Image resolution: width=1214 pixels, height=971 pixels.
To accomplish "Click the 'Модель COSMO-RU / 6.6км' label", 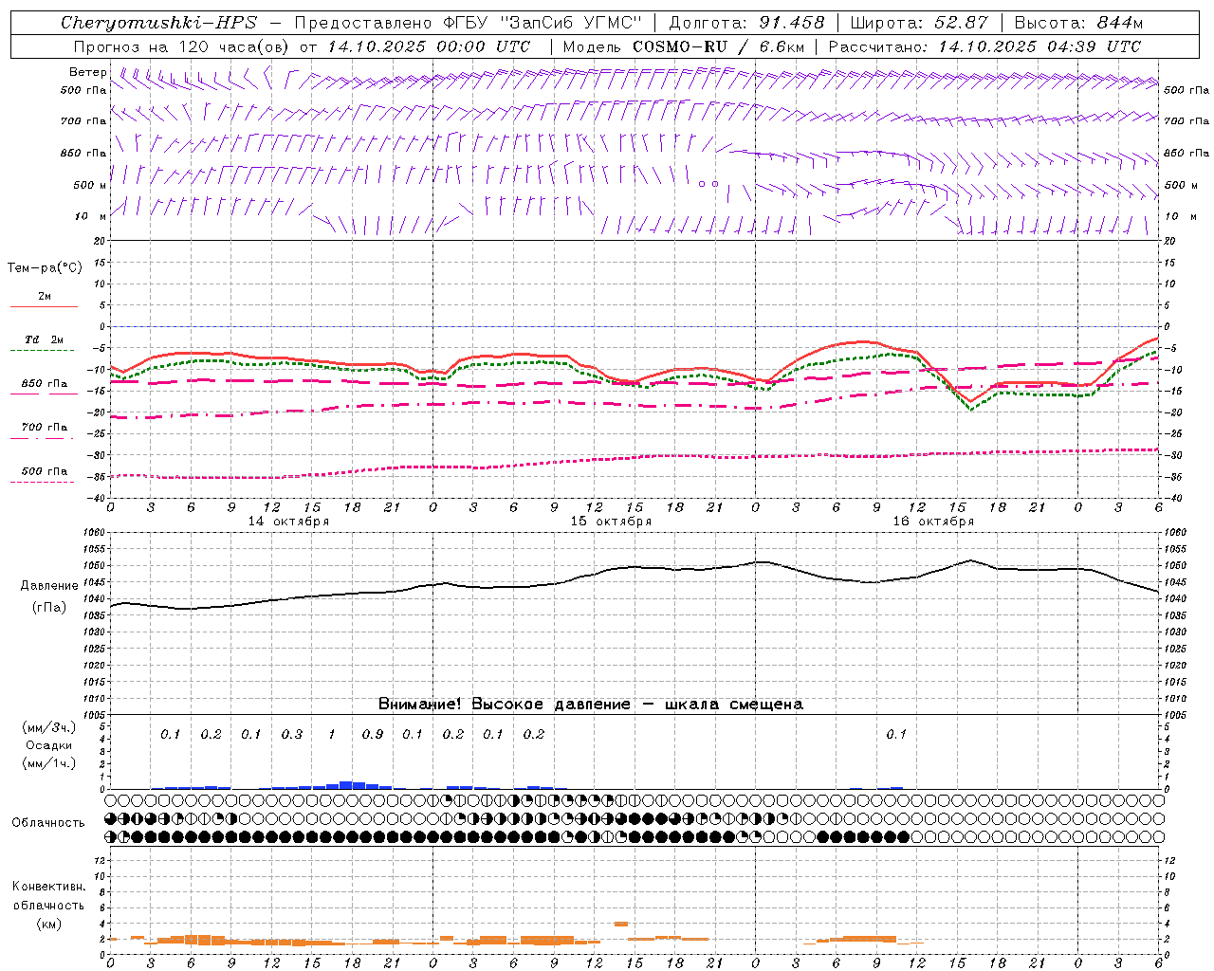I will [684, 46].
